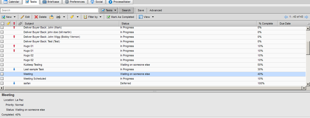Click the Print icon in toolbar
Viewport: 310px width, 118px height.
pyautogui.click(x=58, y=17)
